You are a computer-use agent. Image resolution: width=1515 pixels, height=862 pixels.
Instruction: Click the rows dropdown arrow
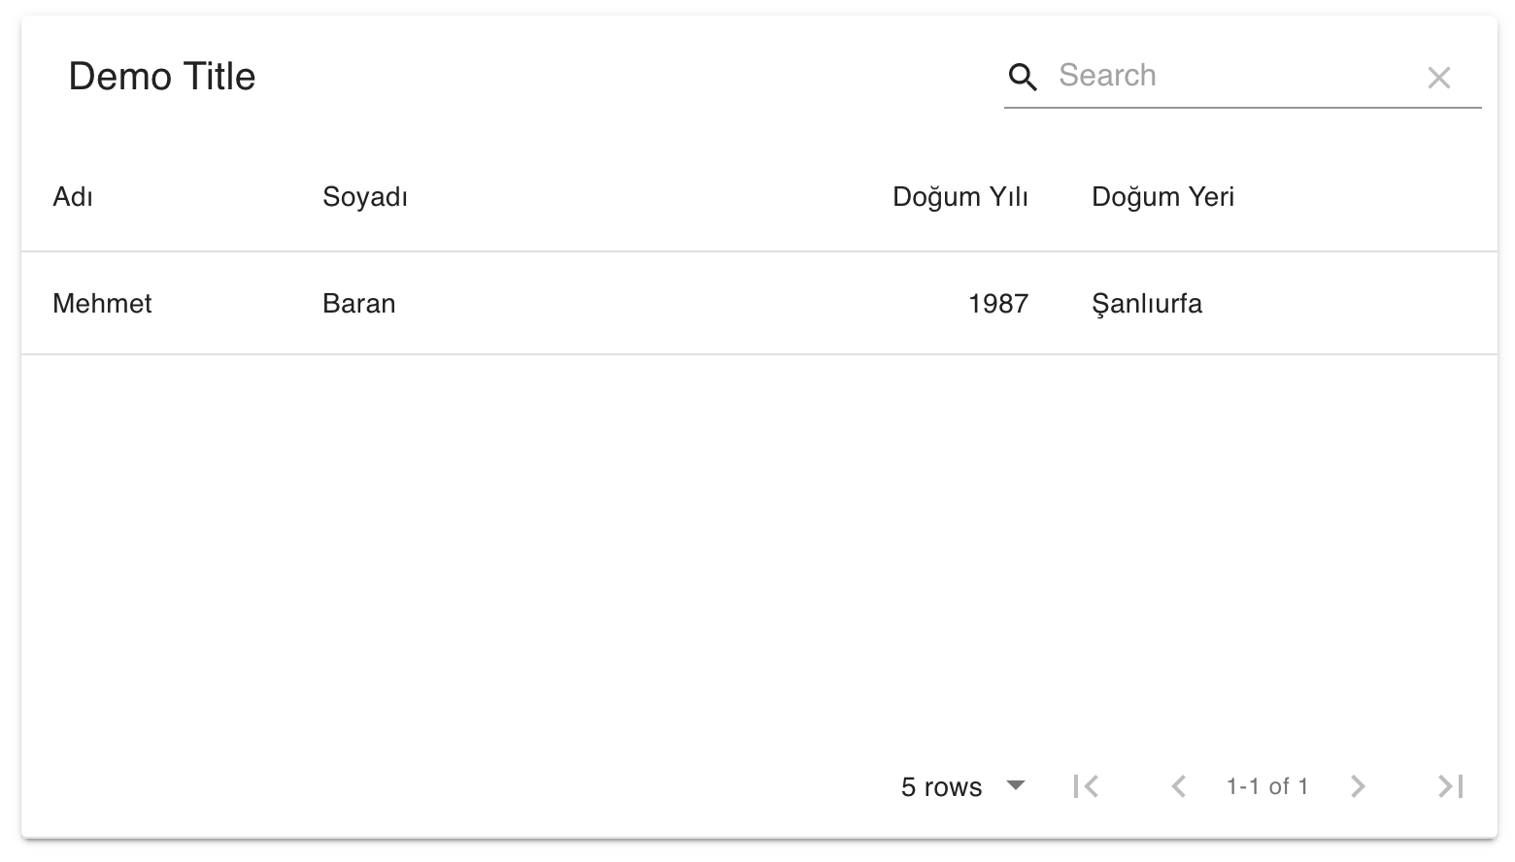[x=1016, y=785]
